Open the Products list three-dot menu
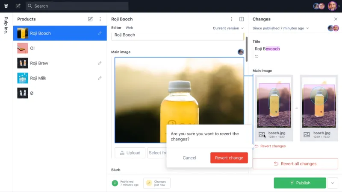 (x=100, y=19)
